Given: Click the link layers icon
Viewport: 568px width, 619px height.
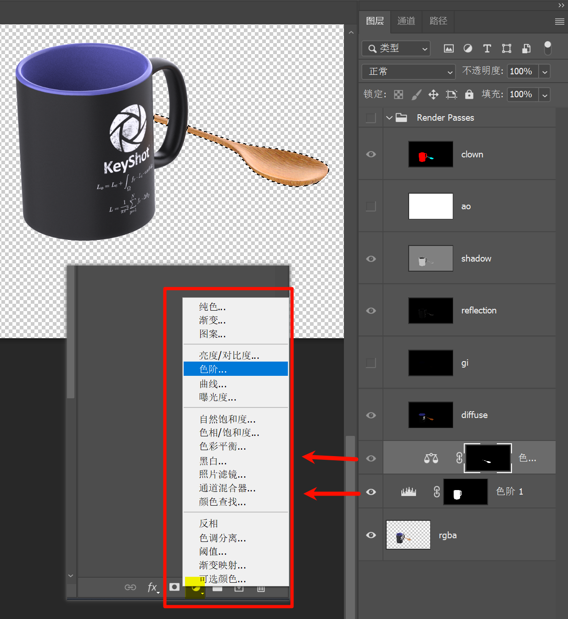Looking at the screenshot, I should [130, 587].
